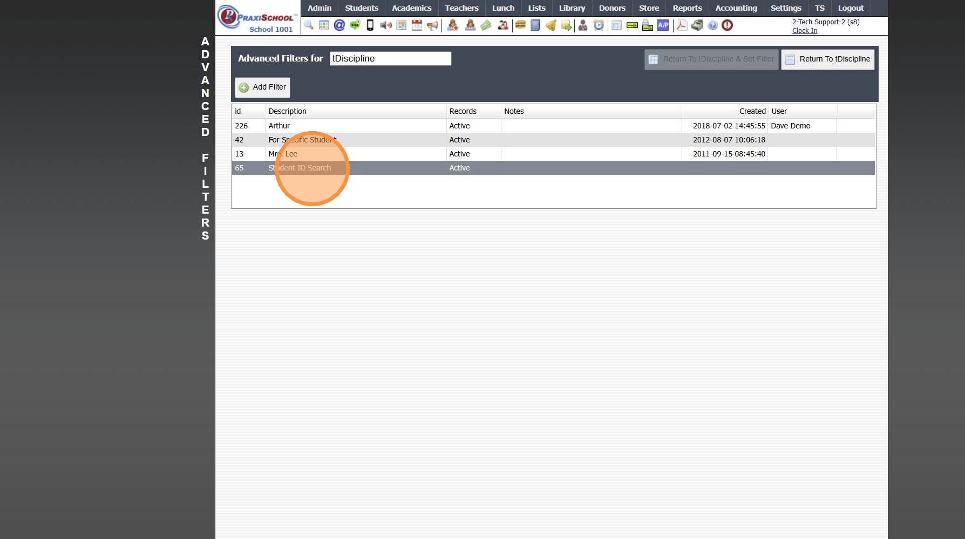Select the Student ID Search filter row
Viewport: 965px width, 539px height.
click(x=553, y=168)
